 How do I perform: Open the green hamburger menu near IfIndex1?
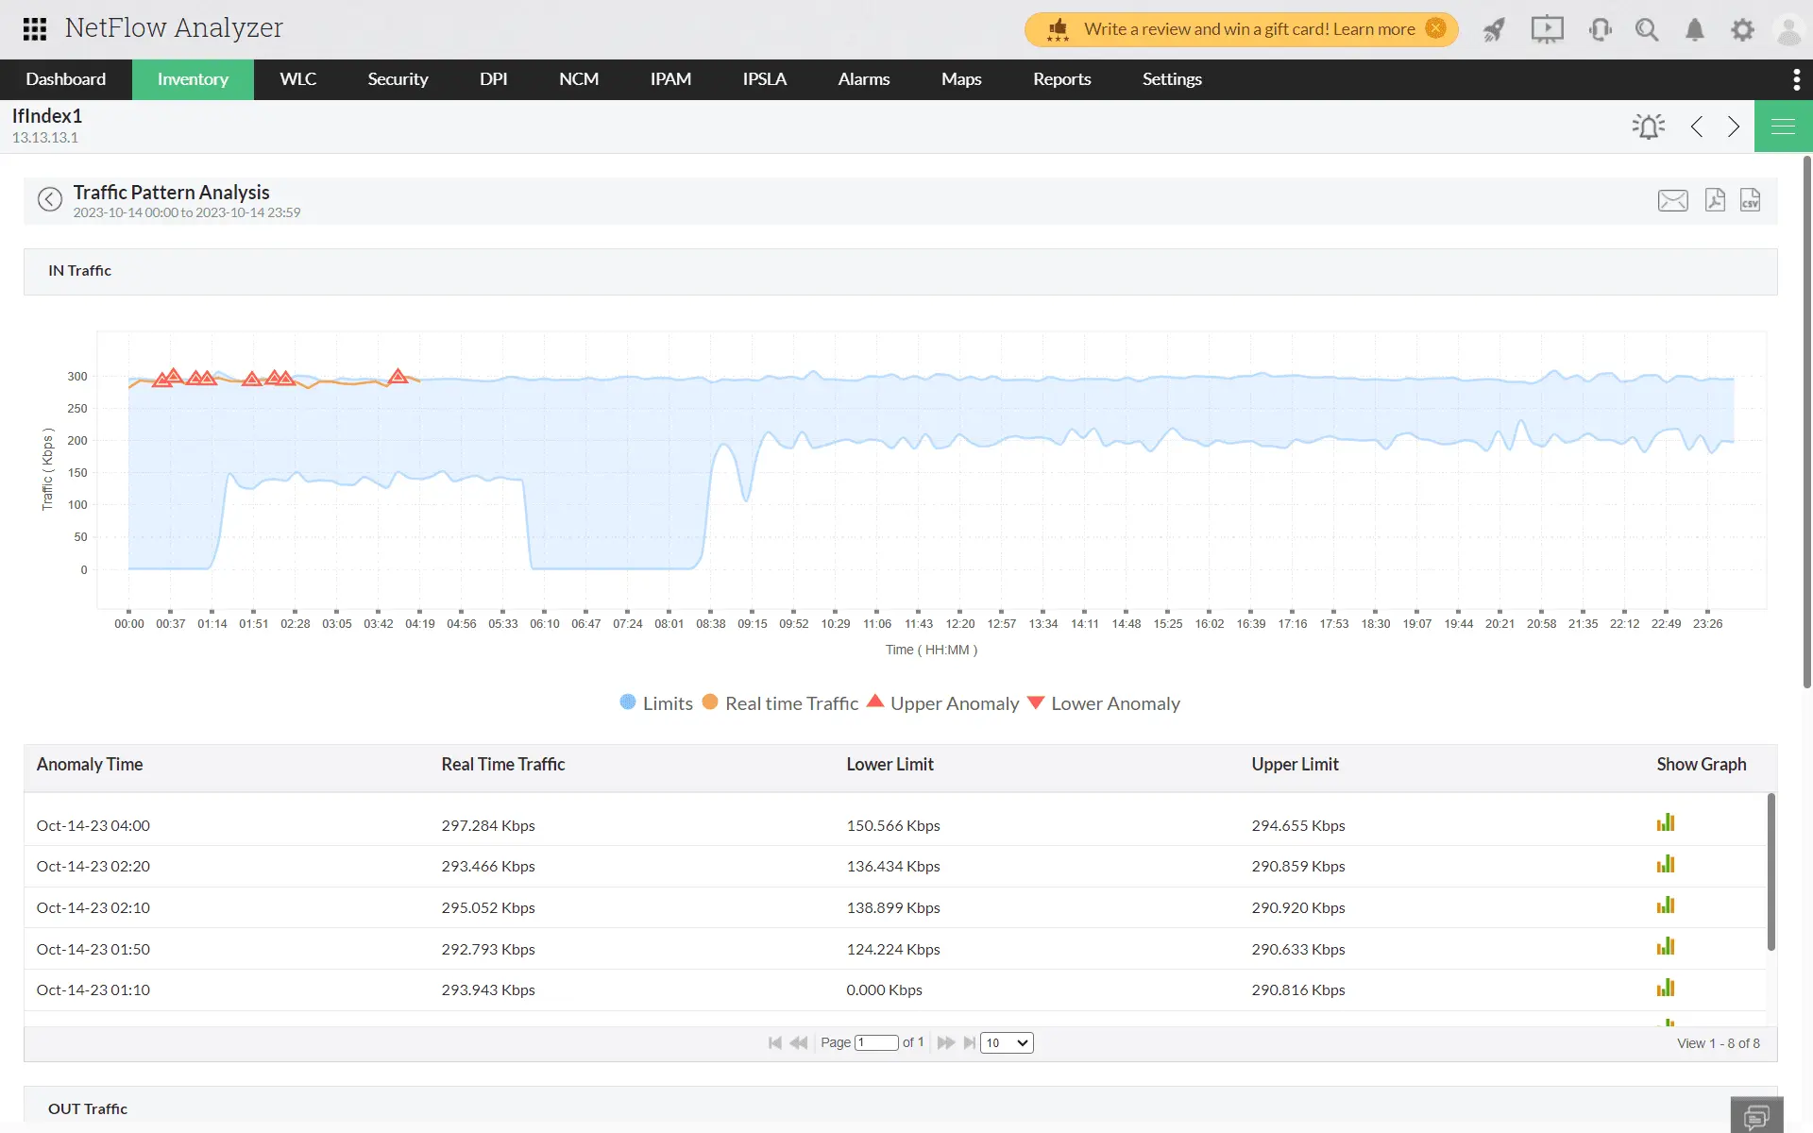point(1784,126)
